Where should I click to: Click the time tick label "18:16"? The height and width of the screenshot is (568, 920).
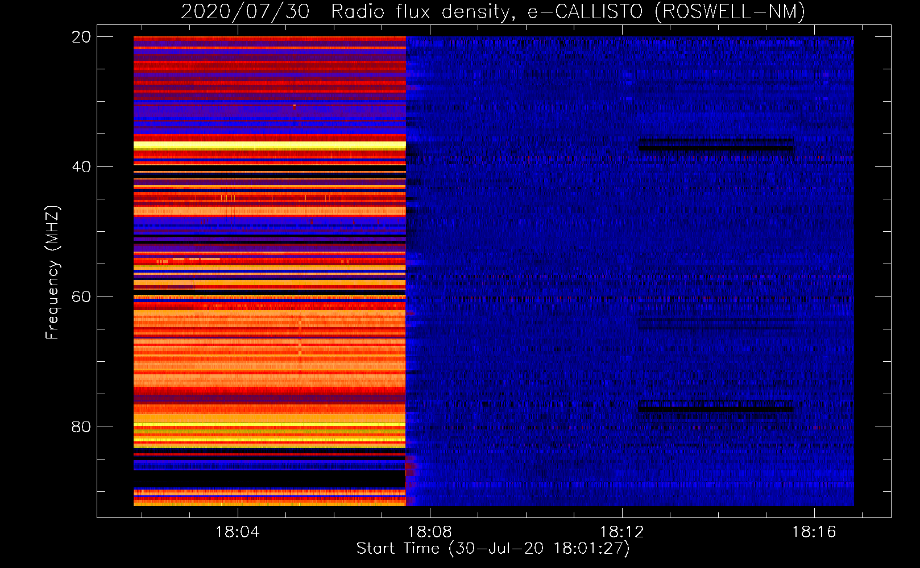point(814,532)
